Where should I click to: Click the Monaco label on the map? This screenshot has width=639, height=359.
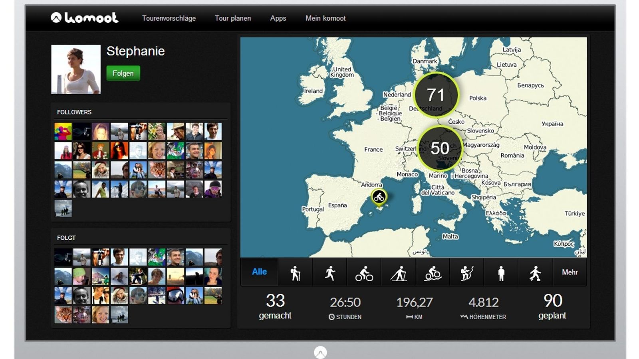click(407, 174)
